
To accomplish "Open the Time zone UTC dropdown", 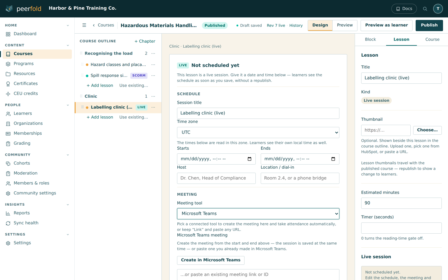I will pyautogui.click(x=258, y=133).
